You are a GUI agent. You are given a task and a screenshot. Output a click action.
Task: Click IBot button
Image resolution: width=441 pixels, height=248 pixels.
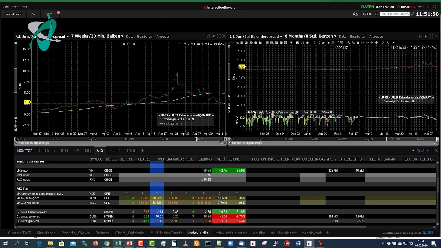33,14
